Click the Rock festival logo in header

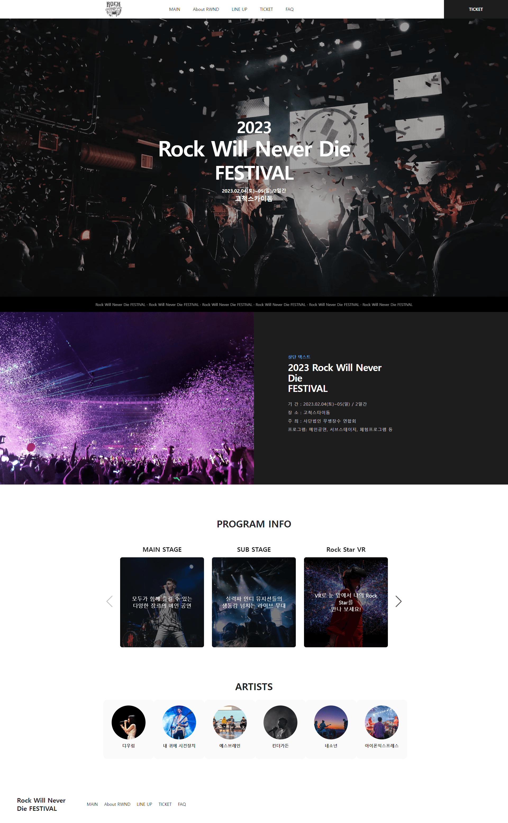(114, 9)
